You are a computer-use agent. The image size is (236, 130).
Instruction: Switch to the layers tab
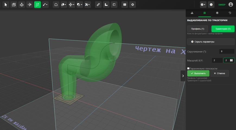(217, 13)
